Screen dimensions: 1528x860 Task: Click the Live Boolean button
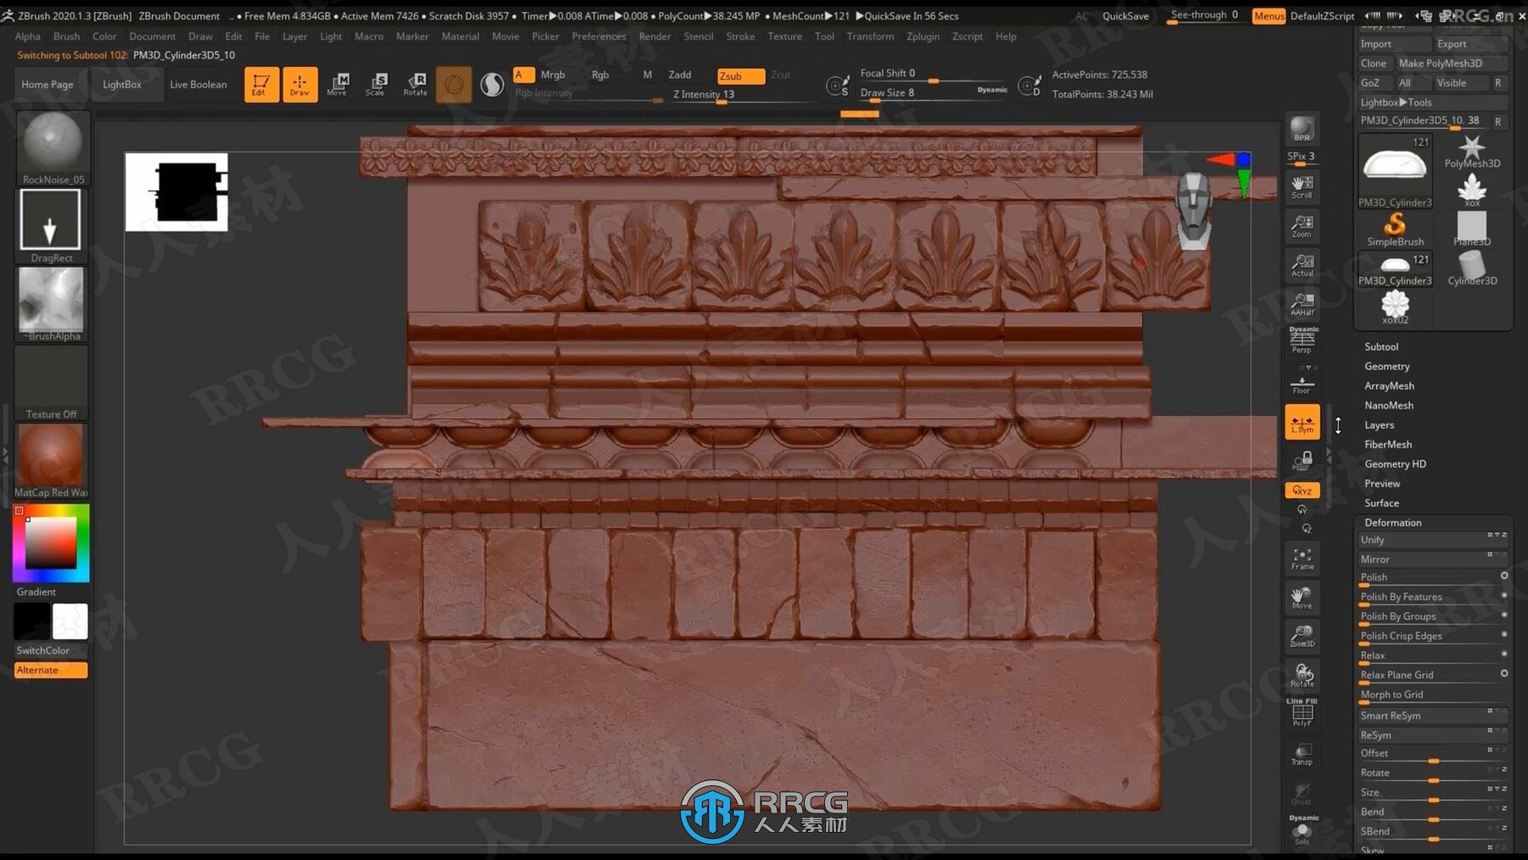coord(198,84)
